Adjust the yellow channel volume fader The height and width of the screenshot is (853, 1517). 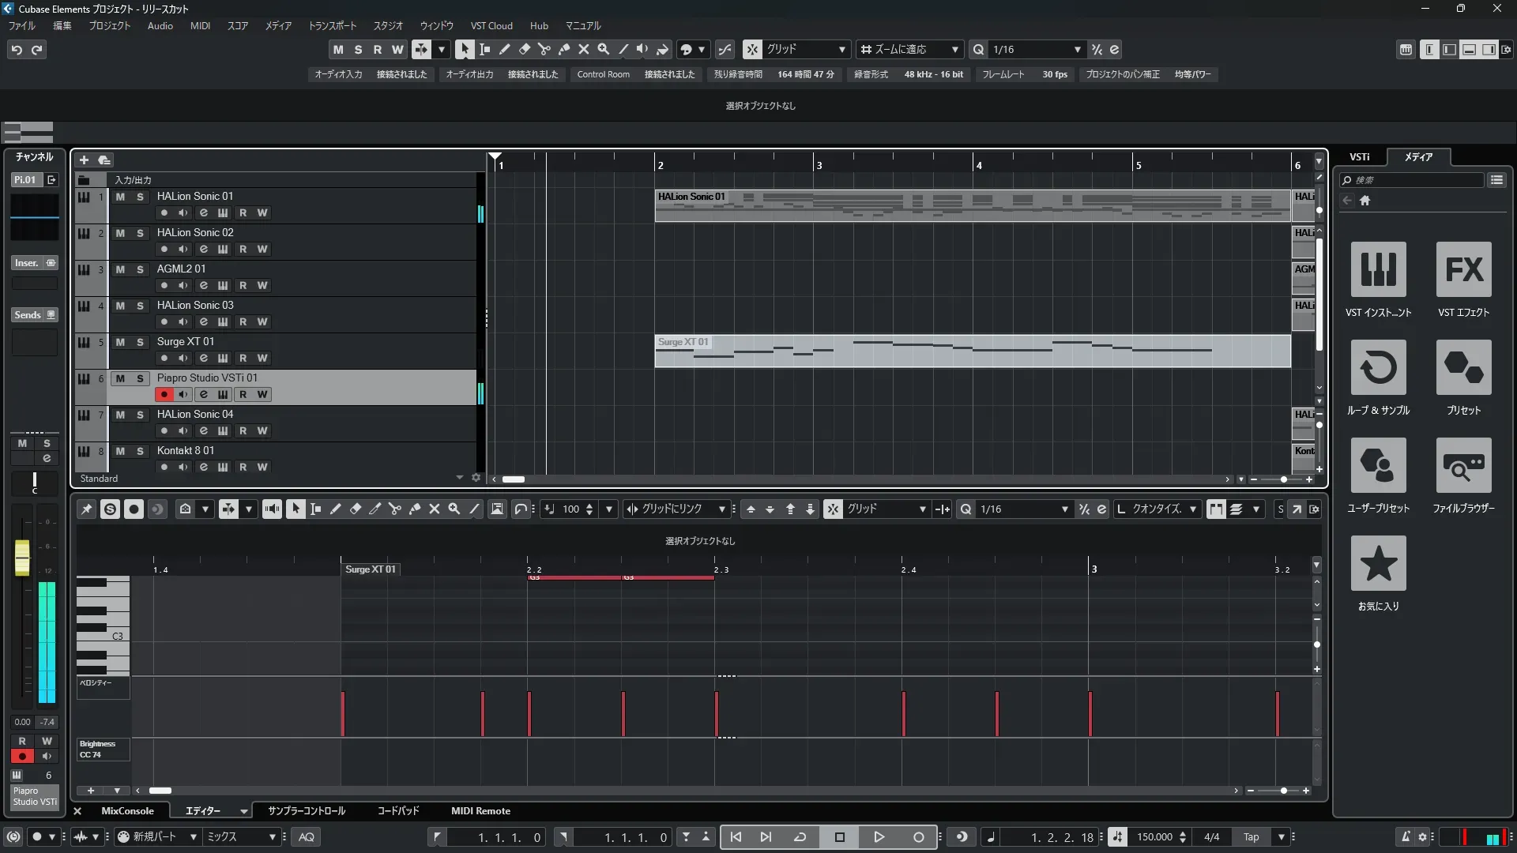click(x=22, y=558)
